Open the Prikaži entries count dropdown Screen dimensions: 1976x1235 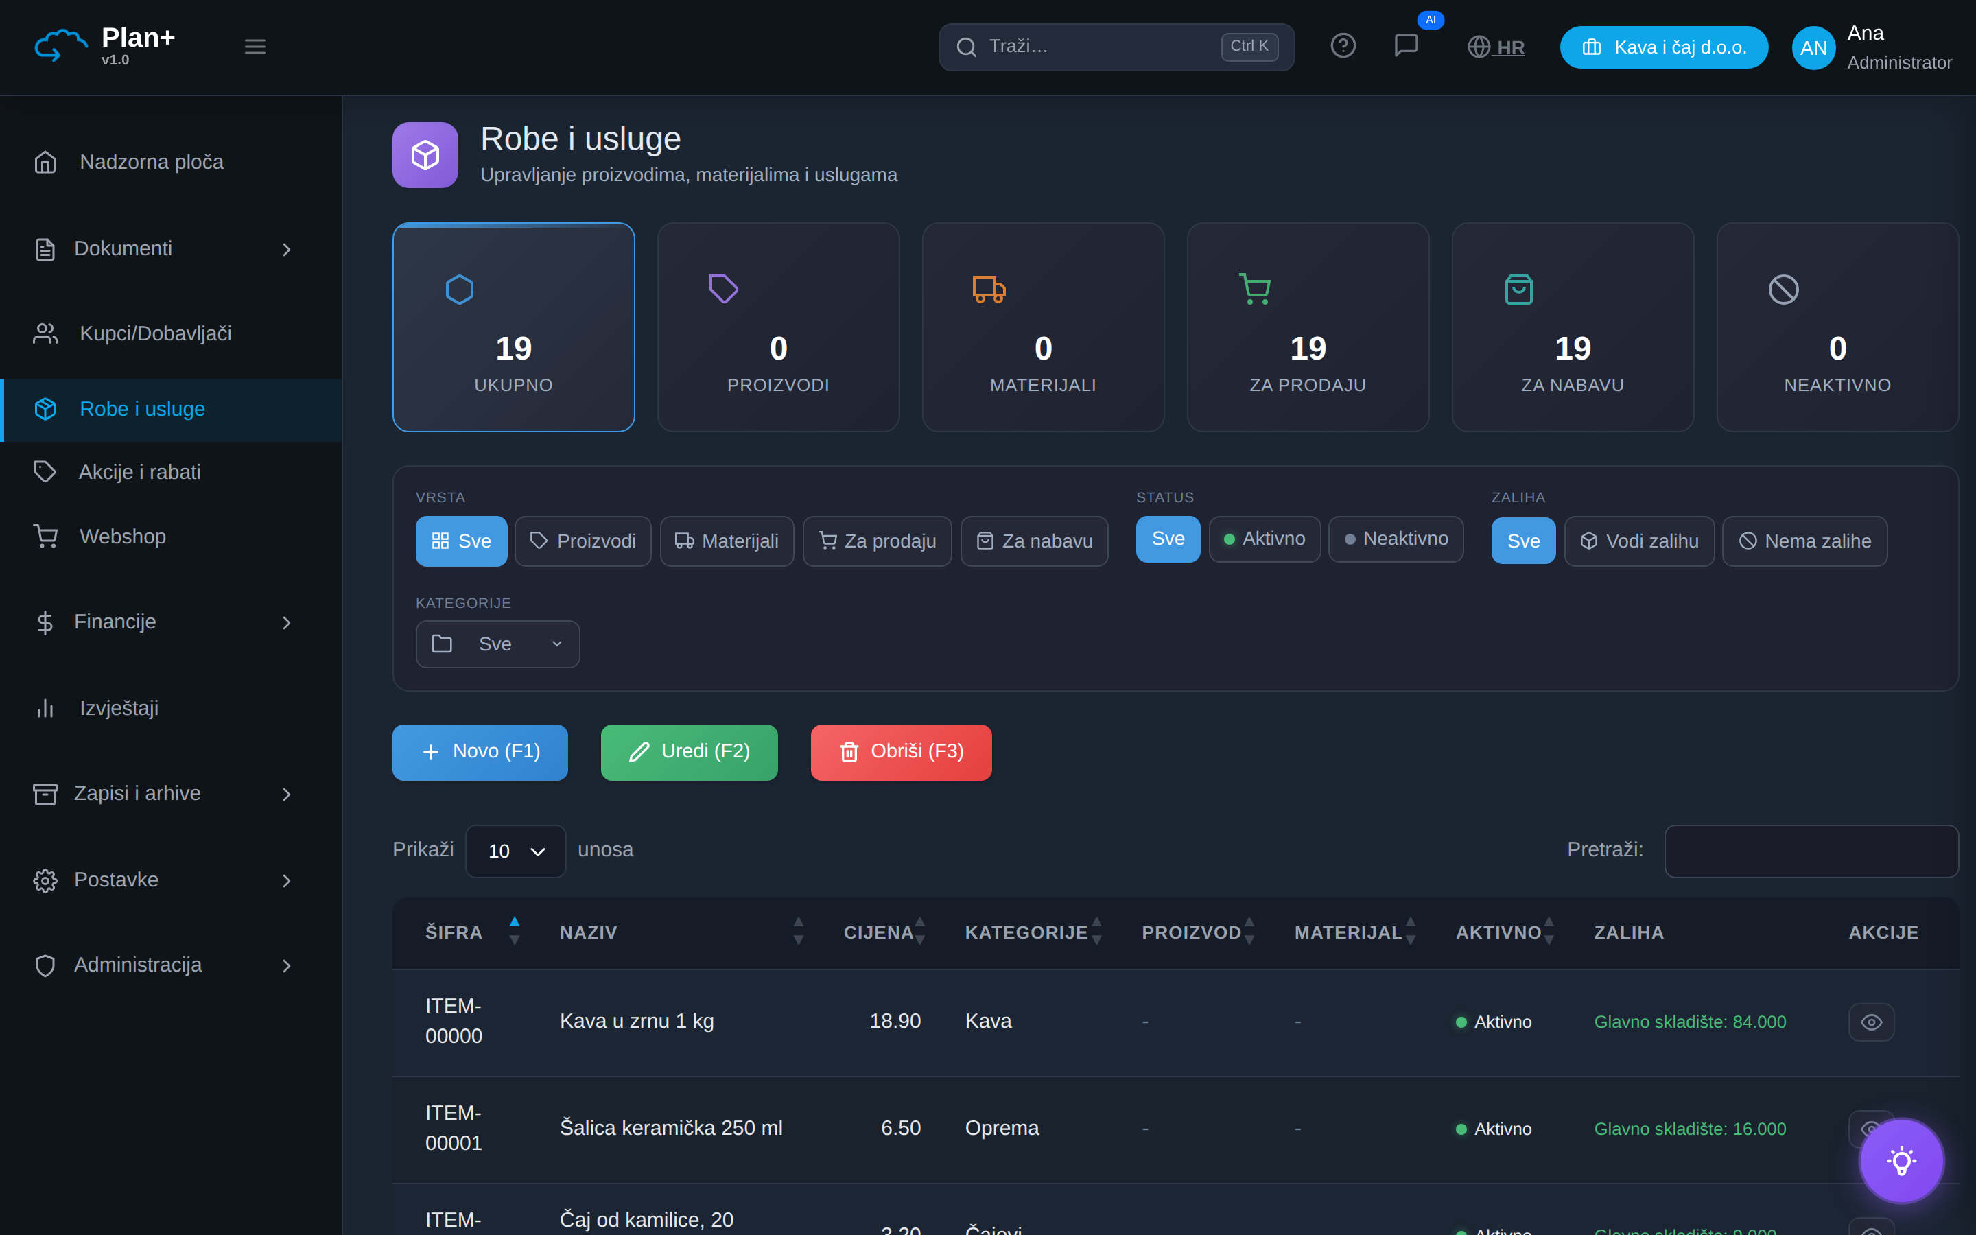click(516, 851)
